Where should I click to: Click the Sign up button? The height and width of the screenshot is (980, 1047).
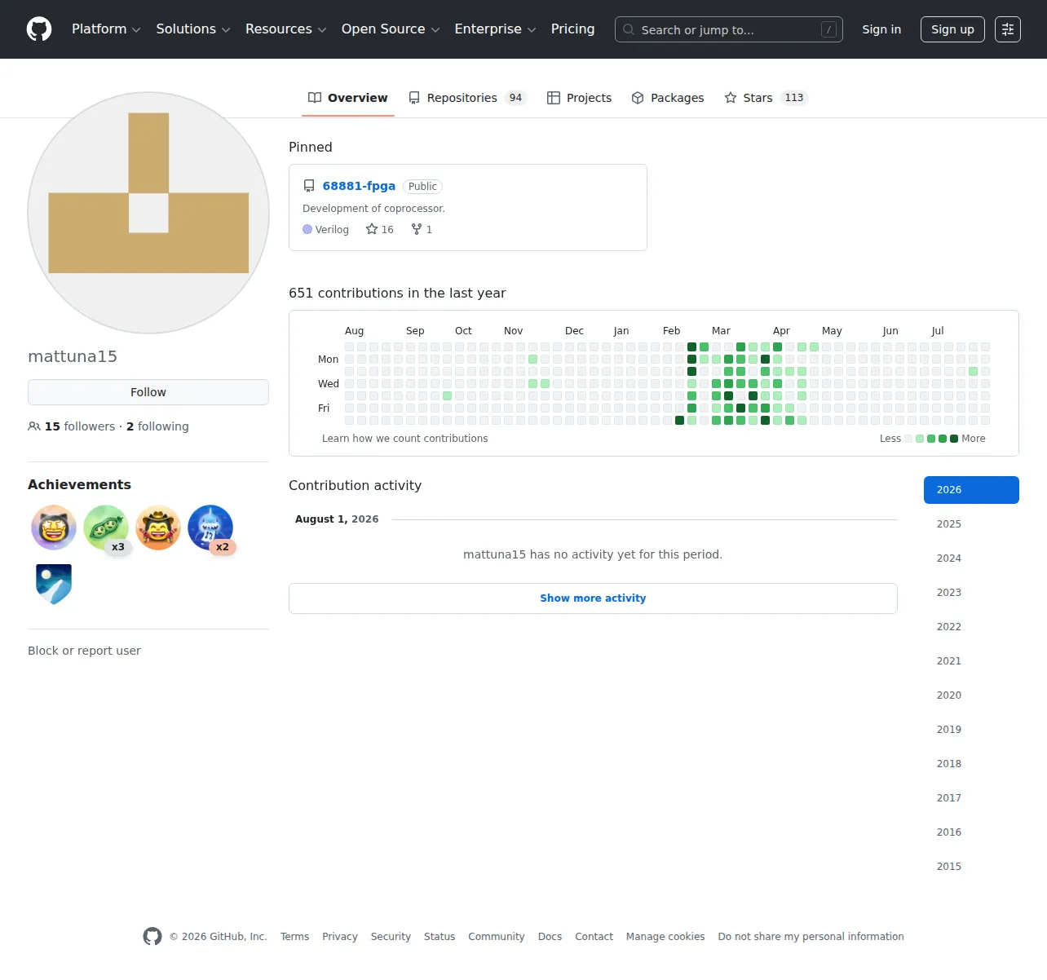coord(952,29)
